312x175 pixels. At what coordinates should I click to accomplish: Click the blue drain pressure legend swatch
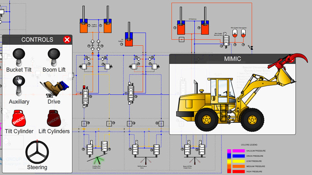pos(238,156)
